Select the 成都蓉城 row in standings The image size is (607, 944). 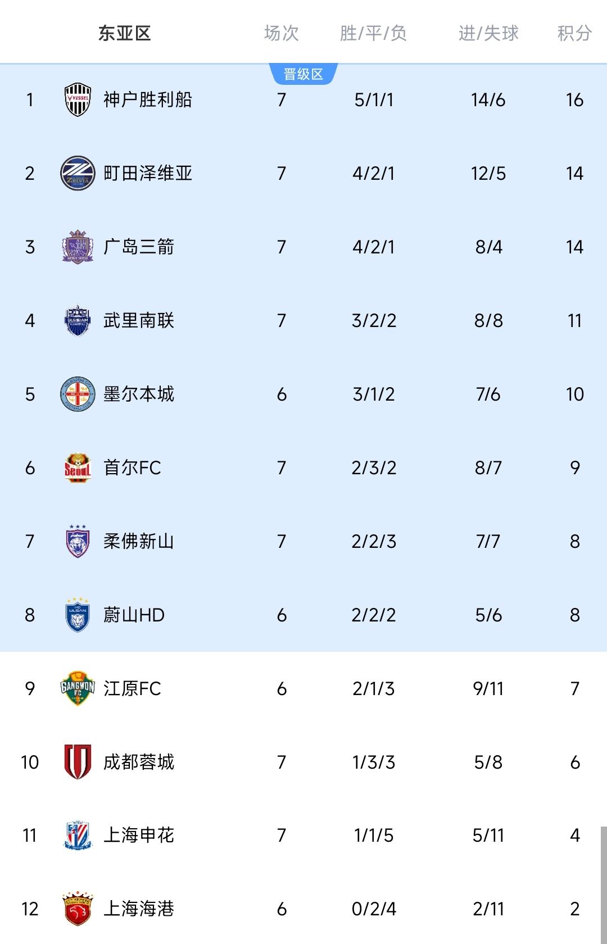(303, 762)
